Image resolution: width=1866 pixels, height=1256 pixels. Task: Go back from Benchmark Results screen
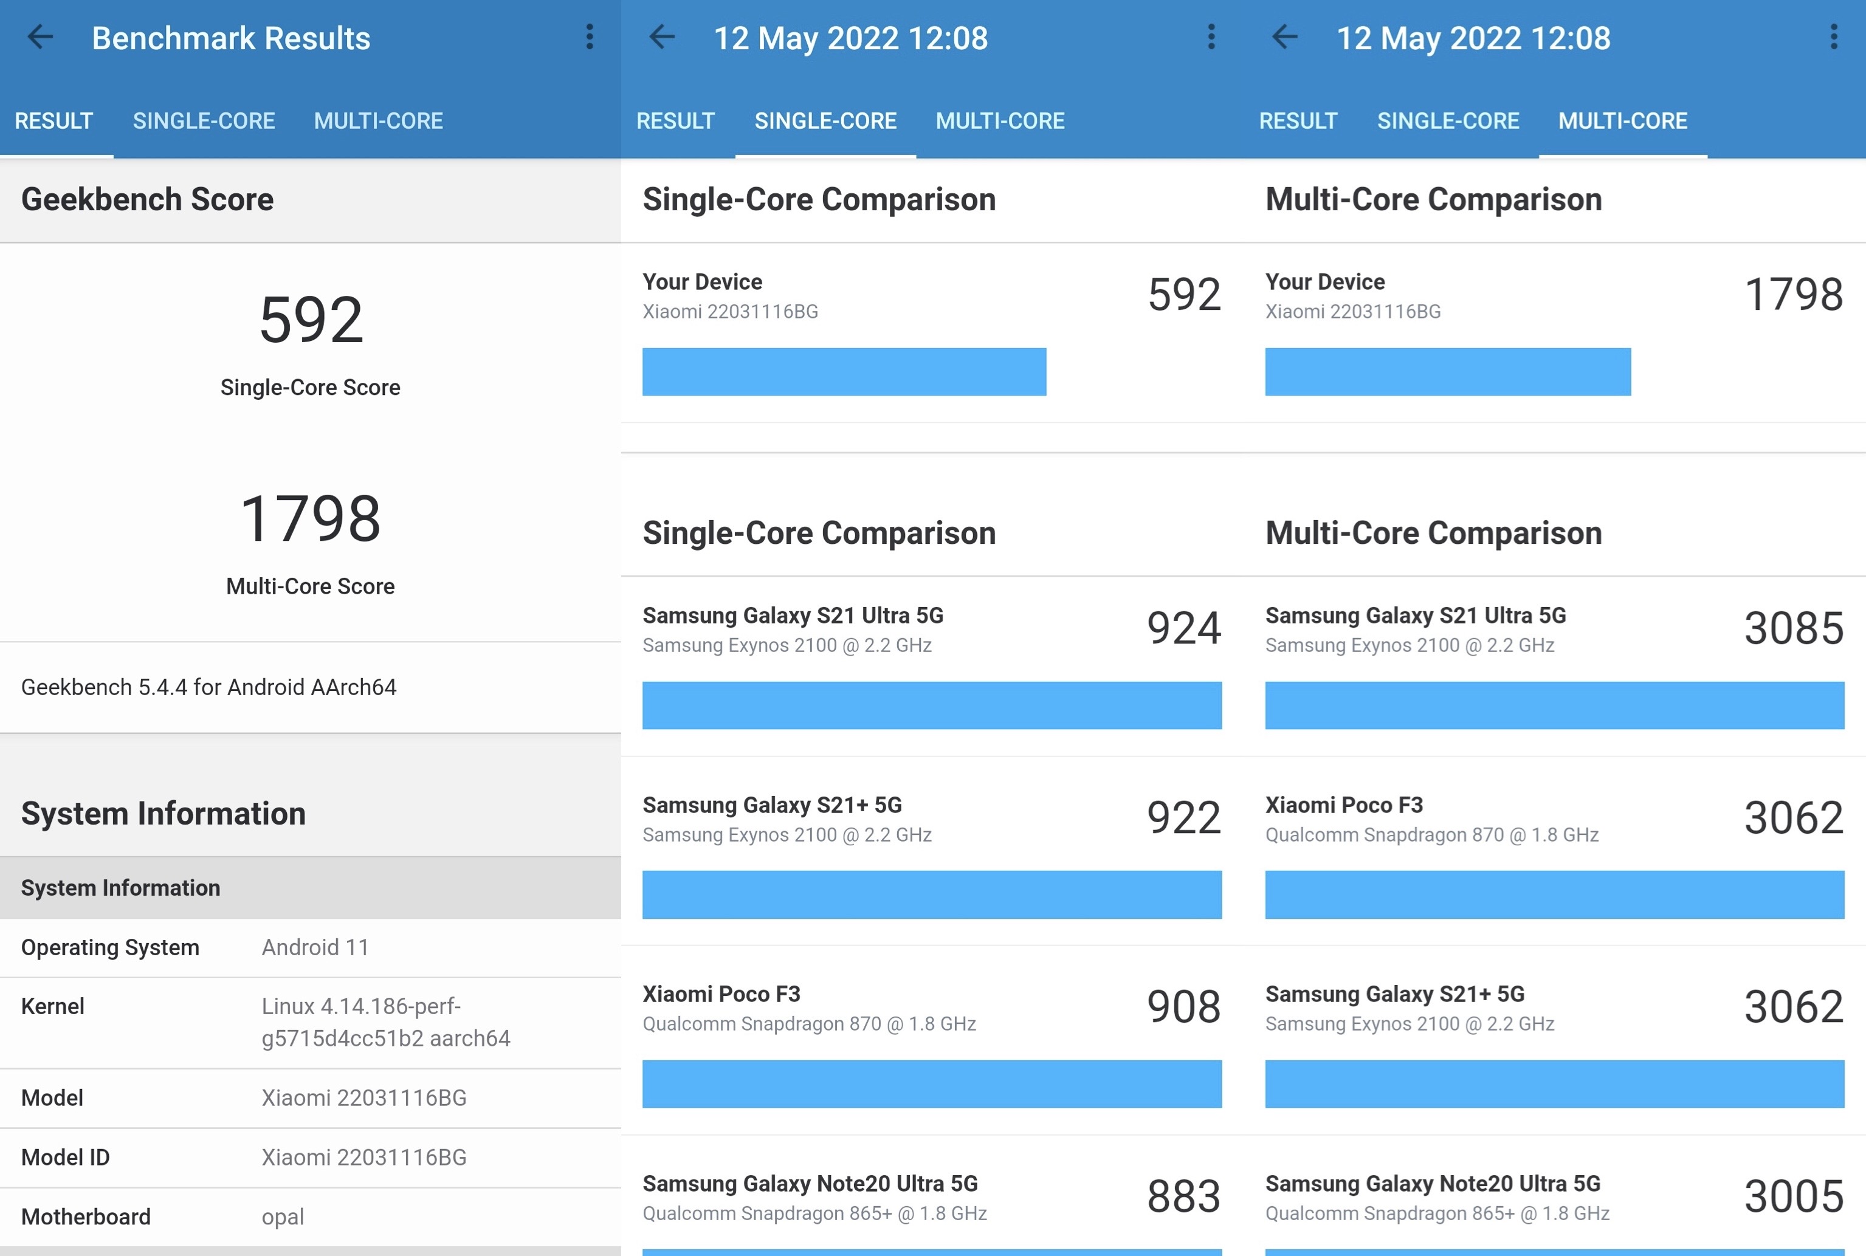(40, 38)
